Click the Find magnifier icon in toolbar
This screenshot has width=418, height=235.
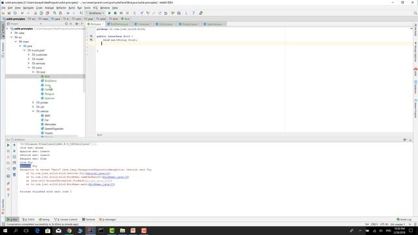click(x=55, y=13)
